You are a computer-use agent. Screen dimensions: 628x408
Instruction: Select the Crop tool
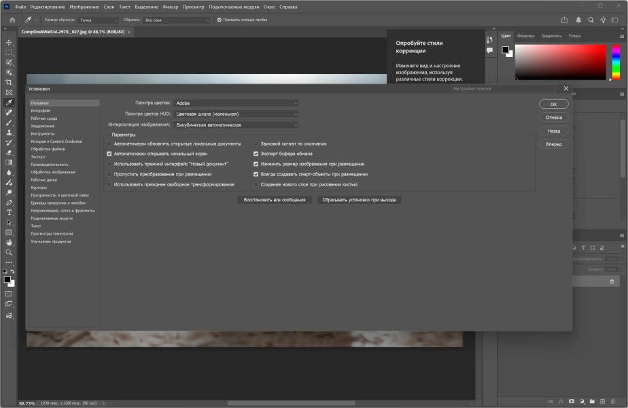click(x=9, y=82)
